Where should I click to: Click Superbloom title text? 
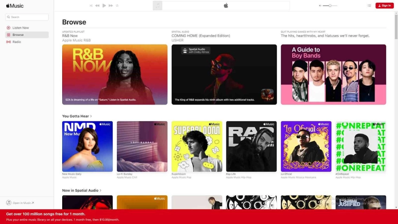pyautogui.click(x=179, y=174)
